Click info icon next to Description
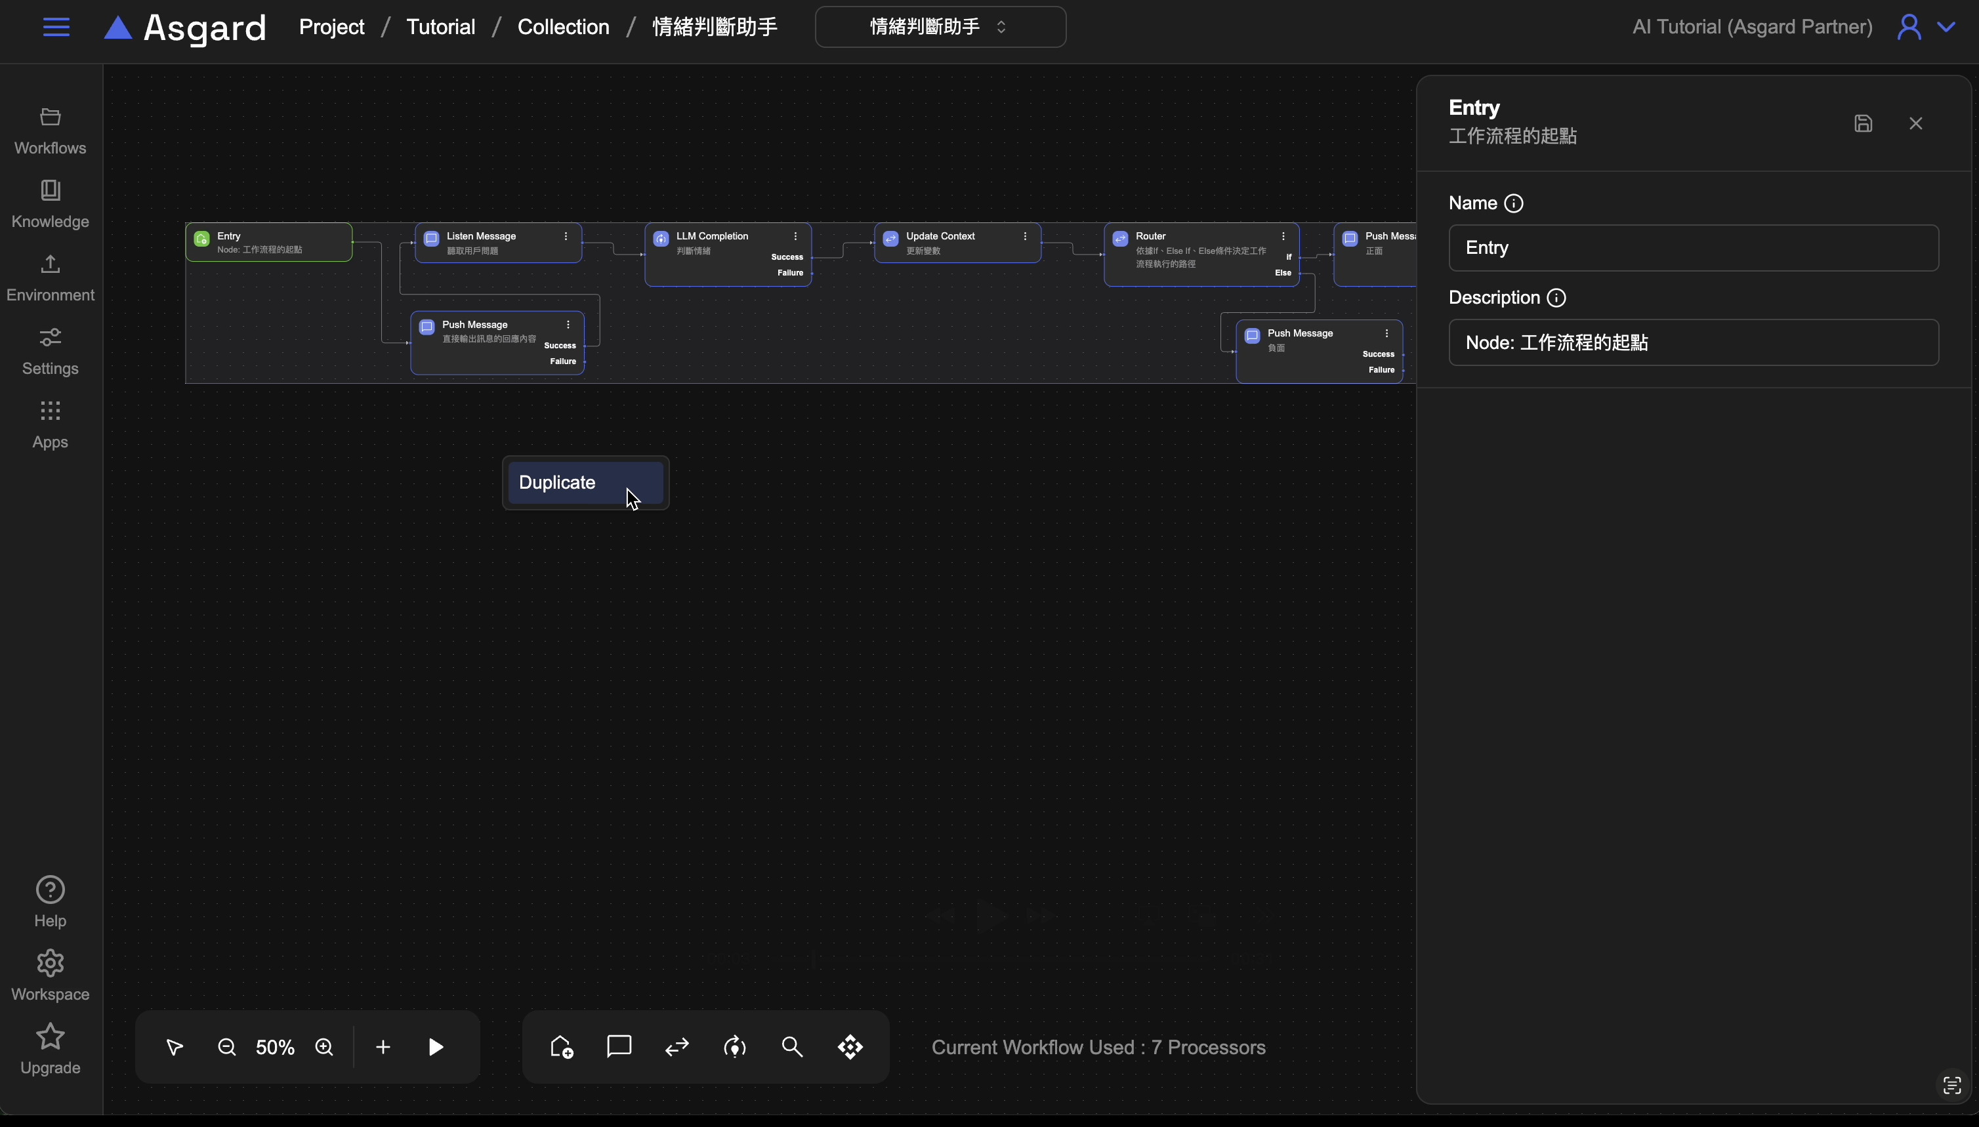The image size is (1979, 1127). [x=1556, y=298]
